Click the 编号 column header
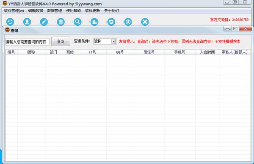Image resolution: width=254 pixels, height=164 pixels. [11, 52]
